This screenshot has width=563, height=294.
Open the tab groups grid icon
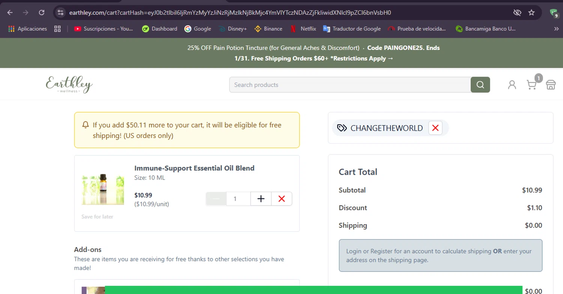[57, 29]
